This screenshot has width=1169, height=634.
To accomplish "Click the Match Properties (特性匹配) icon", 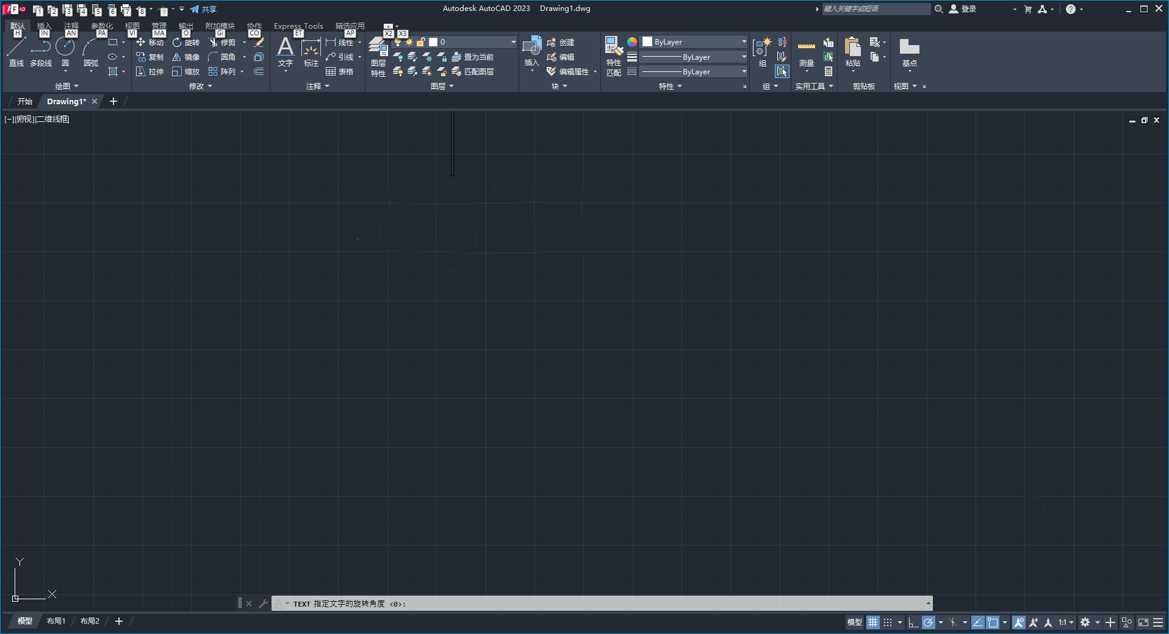I will pyautogui.click(x=614, y=56).
